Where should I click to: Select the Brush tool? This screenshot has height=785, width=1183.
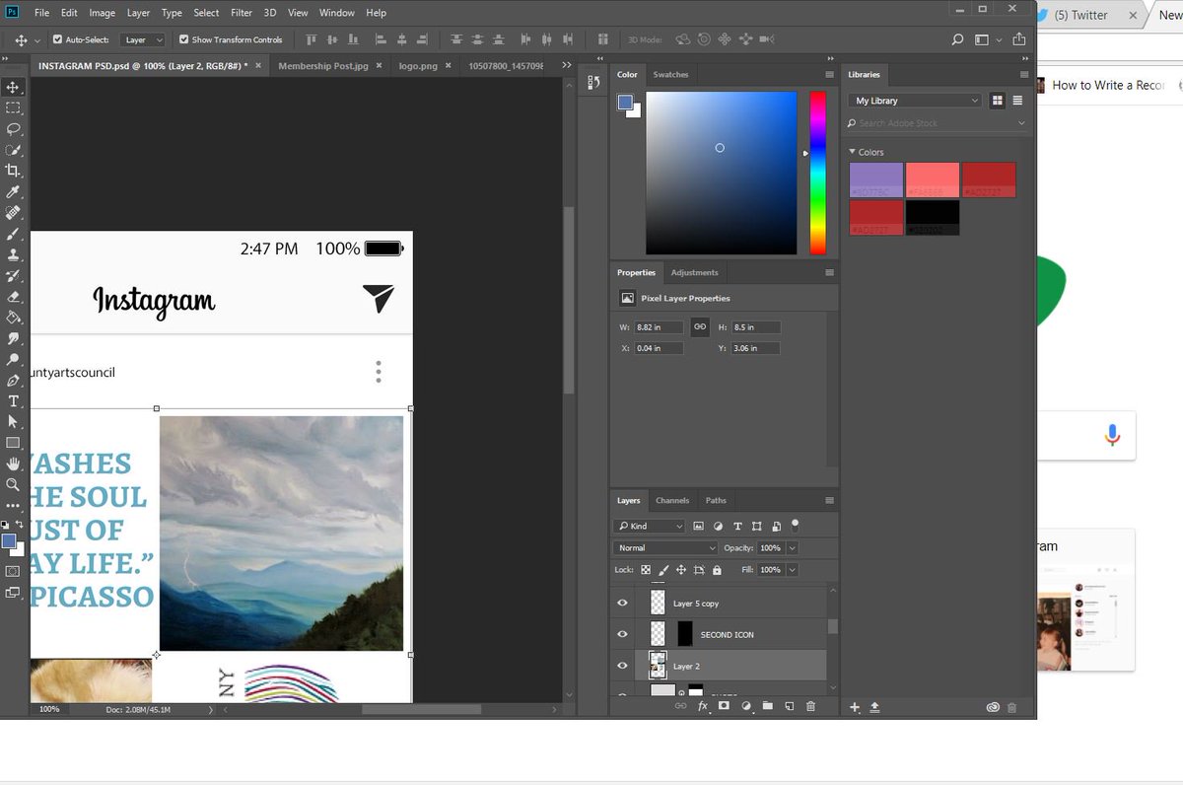click(14, 234)
